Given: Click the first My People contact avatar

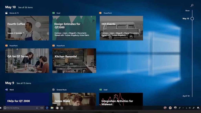Looking at the screenshot, I should coord(165,108).
